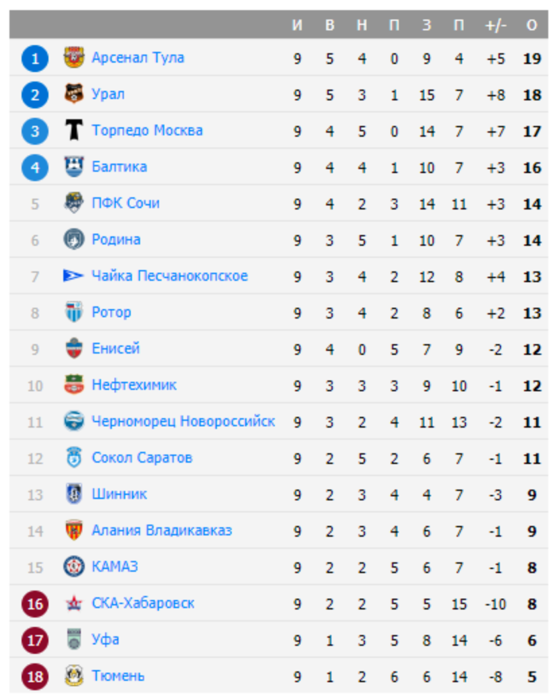Click the Чайка Песчанокопское pennant icon
This screenshot has height=699, width=555.
point(73,276)
